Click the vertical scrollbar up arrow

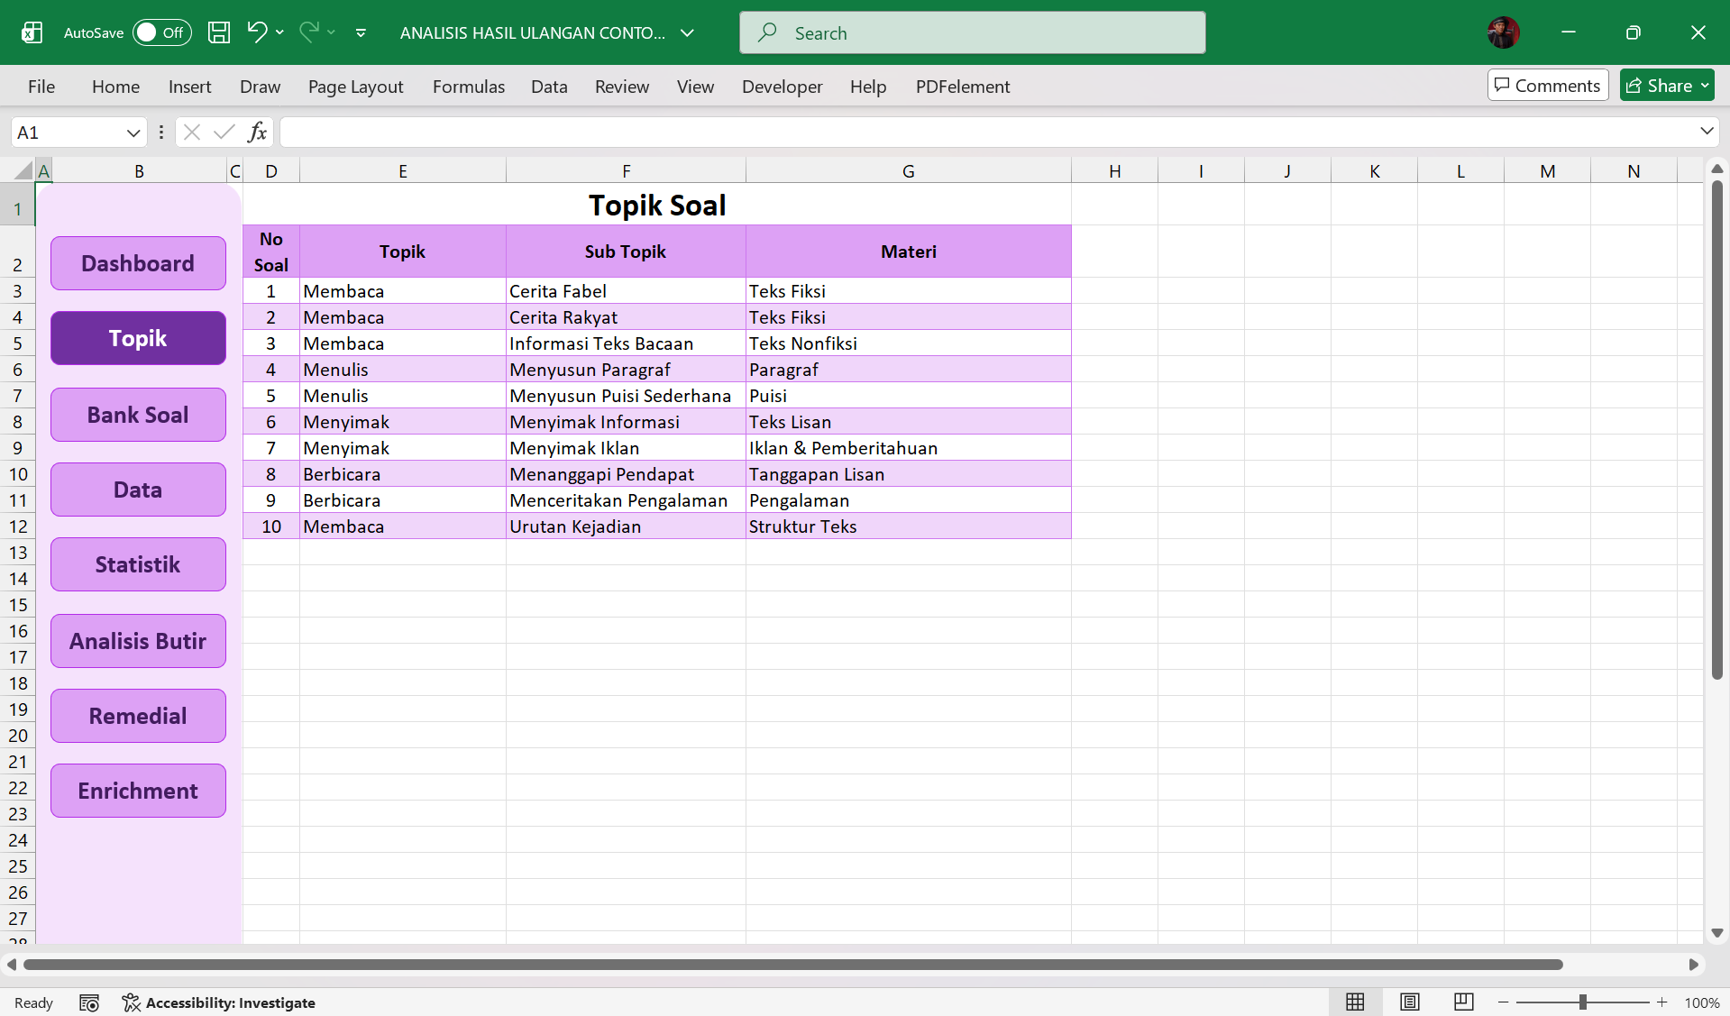tap(1716, 169)
